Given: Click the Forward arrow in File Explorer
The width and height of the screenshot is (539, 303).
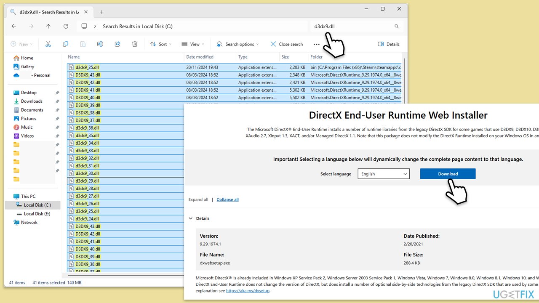Looking at the screenshot, I should click(31, 26).
